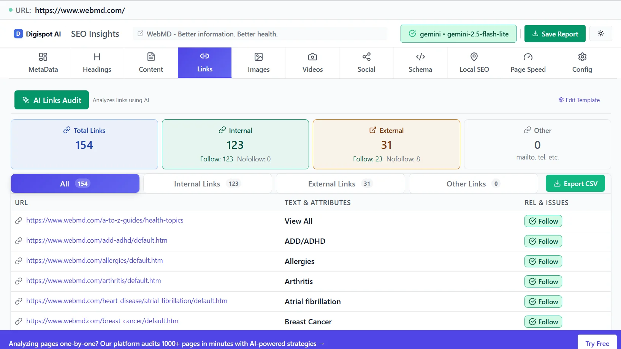Screen dimensions: 621x349
Task: Click Follow badge in Breast Cancer row
Action: tap(543, 322)
